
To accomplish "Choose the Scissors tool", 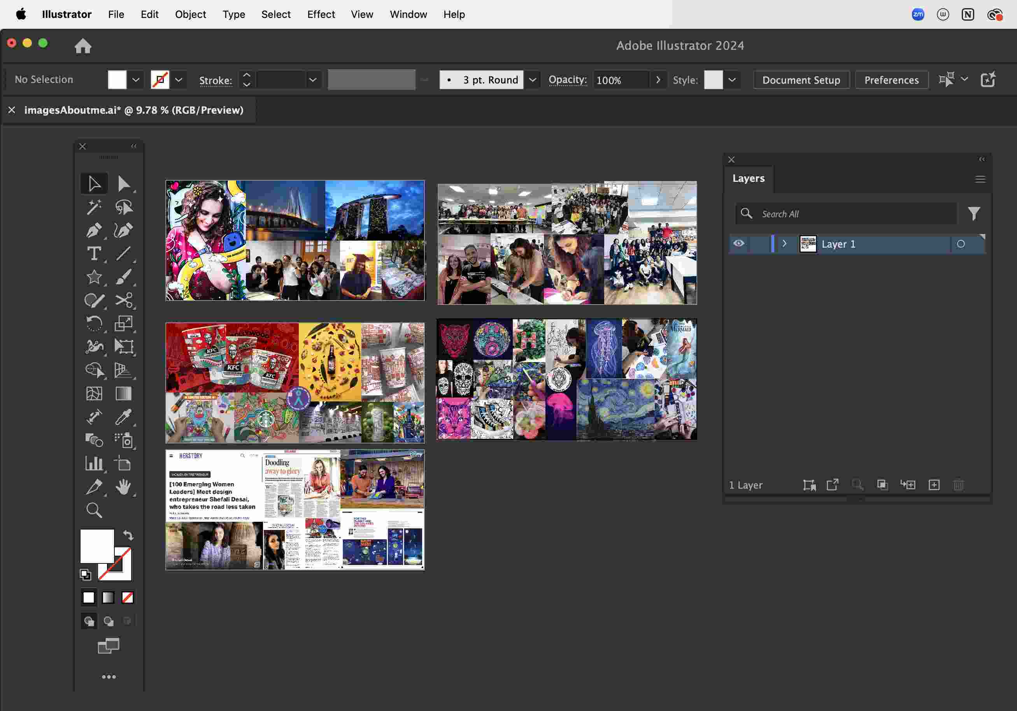I will point(124,300).
